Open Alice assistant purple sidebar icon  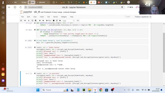click(x=3, y=81)
